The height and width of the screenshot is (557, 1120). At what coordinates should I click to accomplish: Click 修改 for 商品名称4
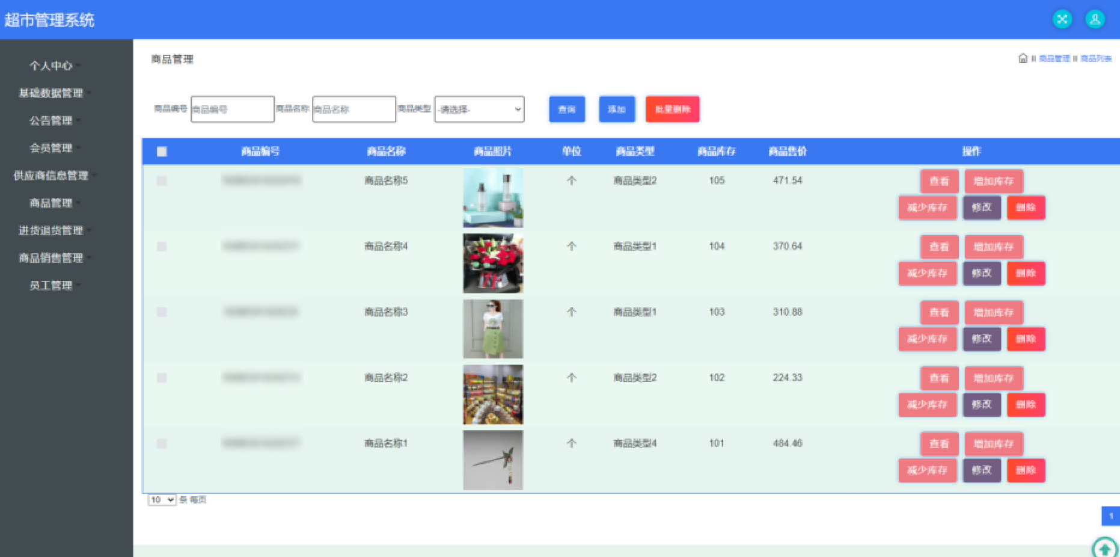[x=982, y=273]
